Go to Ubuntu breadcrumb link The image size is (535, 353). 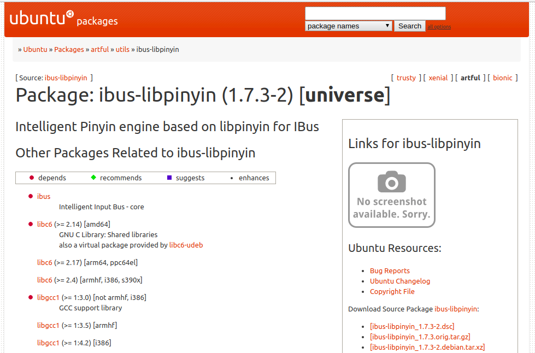(35, 50)
